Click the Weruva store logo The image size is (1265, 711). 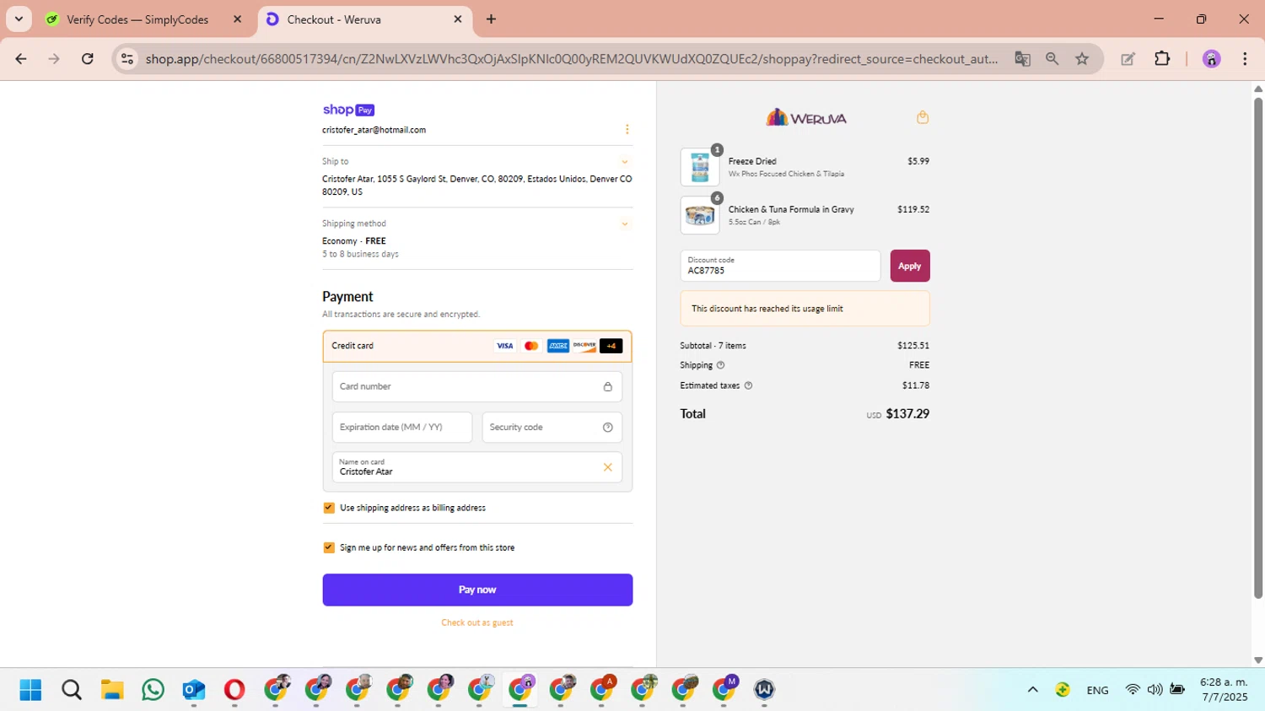[805, 117]
